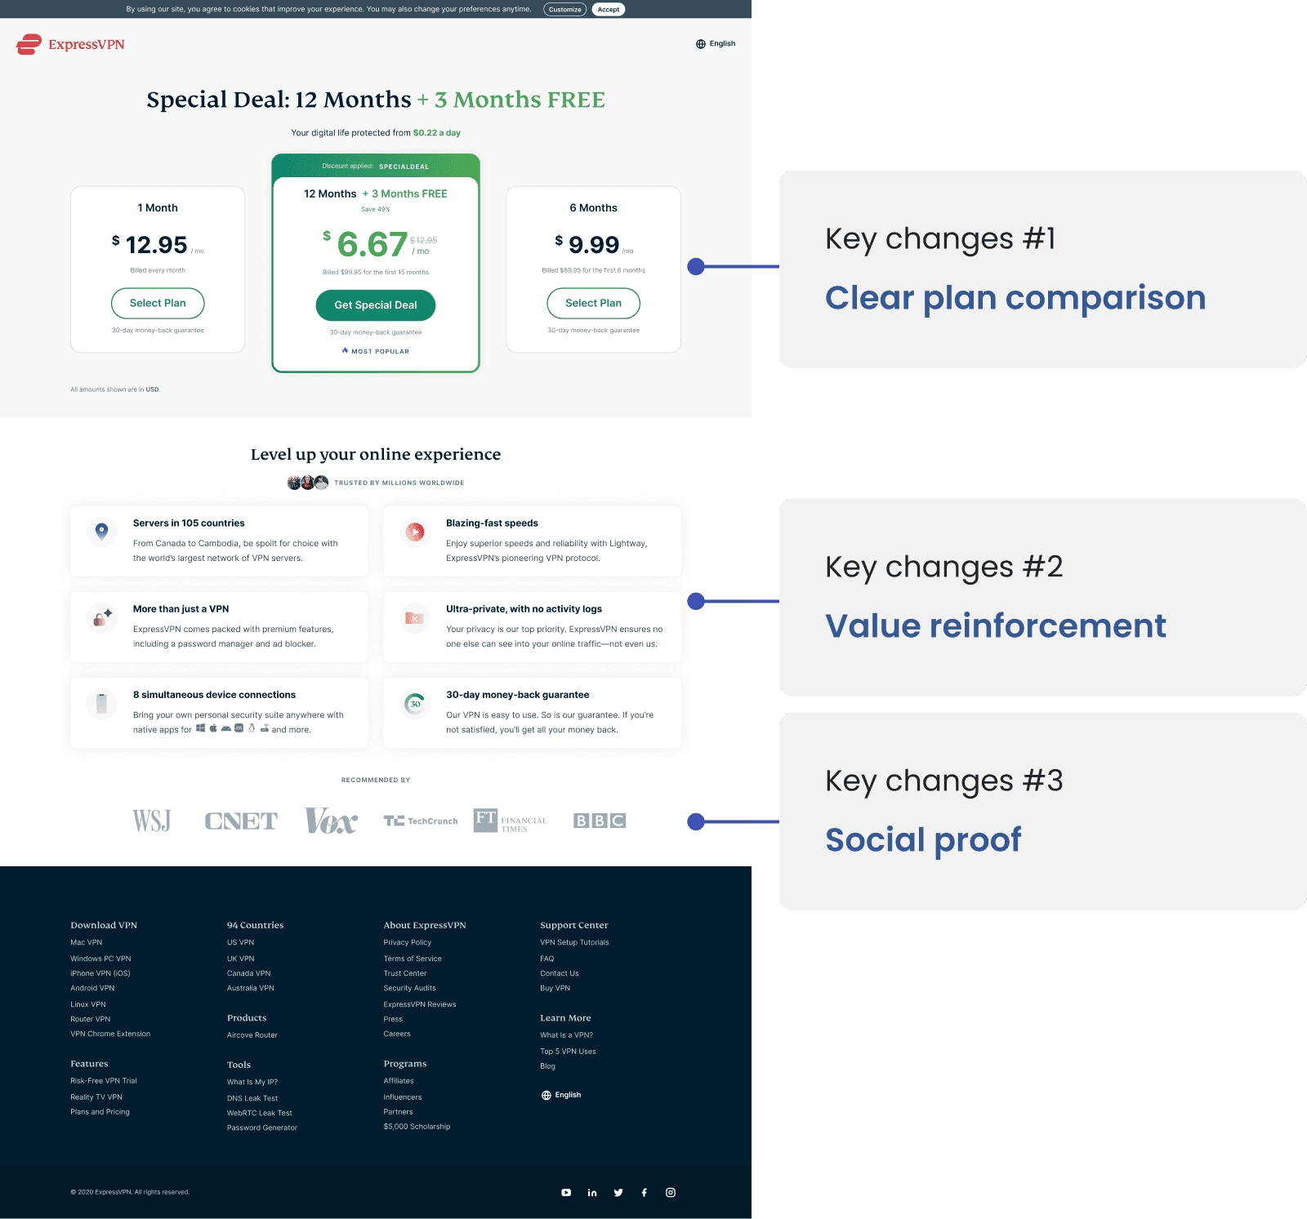The image size is (1307, 1219).
Task: Open the WebRTC Leak Test link
Action: 260,1113
